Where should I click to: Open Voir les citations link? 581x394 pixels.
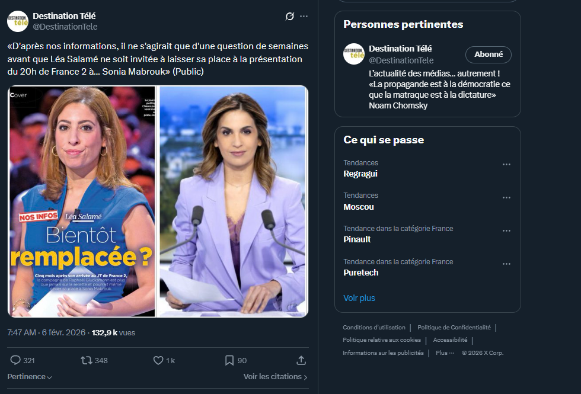click(275, 377)
